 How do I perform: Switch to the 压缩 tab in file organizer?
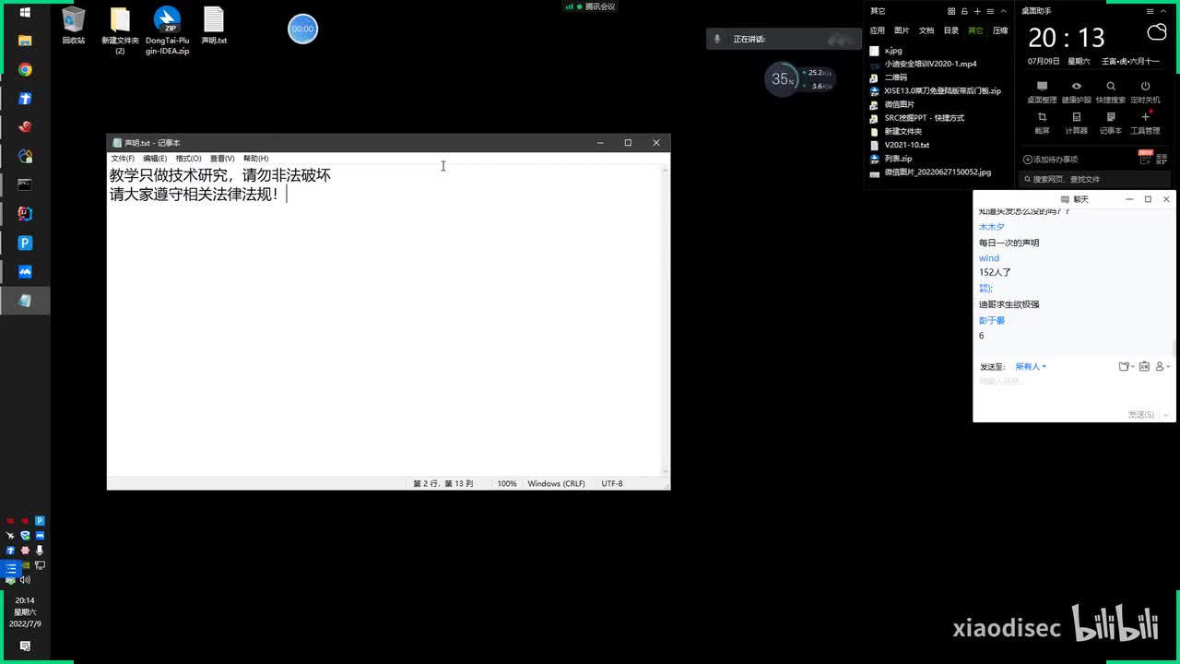tap(1000, 30)
